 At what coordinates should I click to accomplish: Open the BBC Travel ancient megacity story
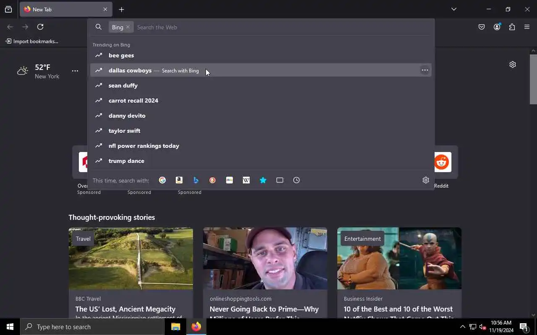click(131, 273)
